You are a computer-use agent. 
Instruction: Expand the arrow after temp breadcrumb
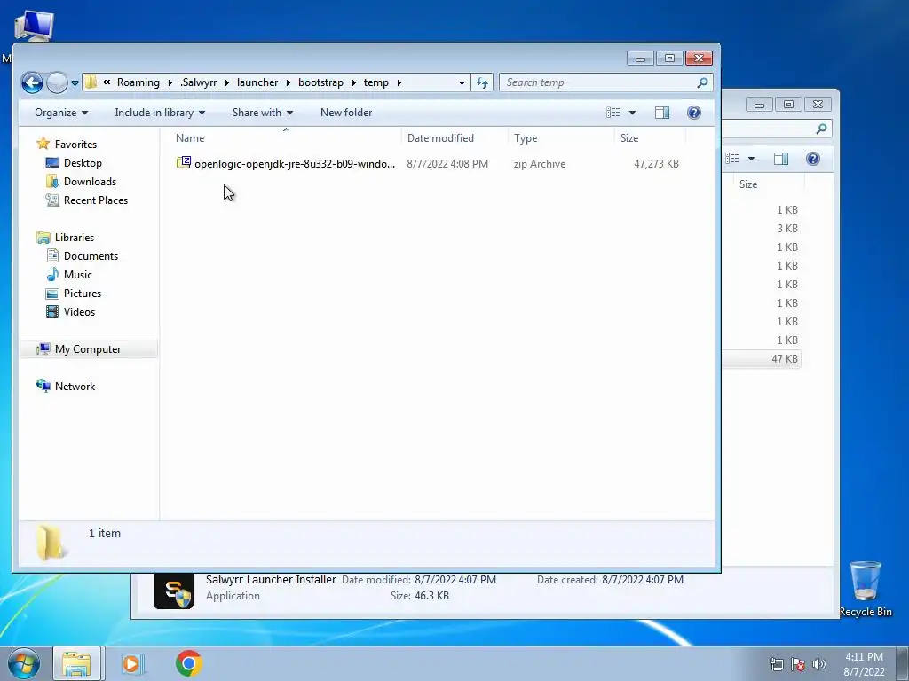399,82
